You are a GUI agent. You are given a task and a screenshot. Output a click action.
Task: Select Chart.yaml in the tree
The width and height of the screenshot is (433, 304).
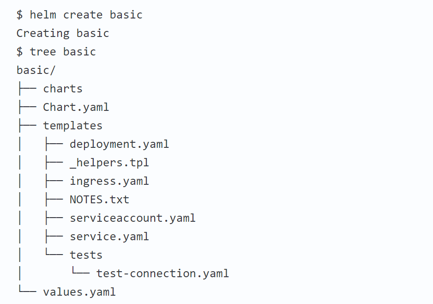(x=76, y=107)
